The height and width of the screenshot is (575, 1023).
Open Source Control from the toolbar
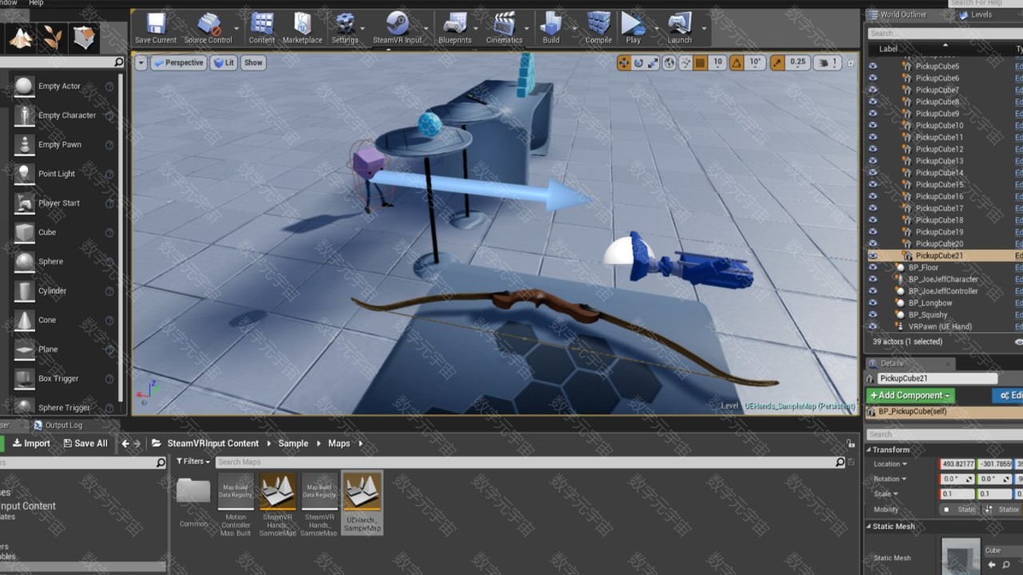208,28
